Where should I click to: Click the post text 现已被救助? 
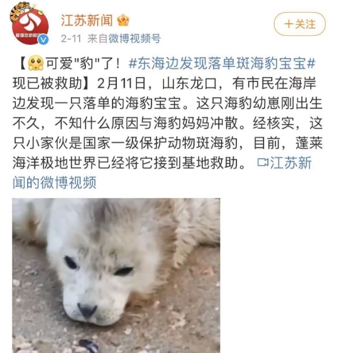[47, 83]
